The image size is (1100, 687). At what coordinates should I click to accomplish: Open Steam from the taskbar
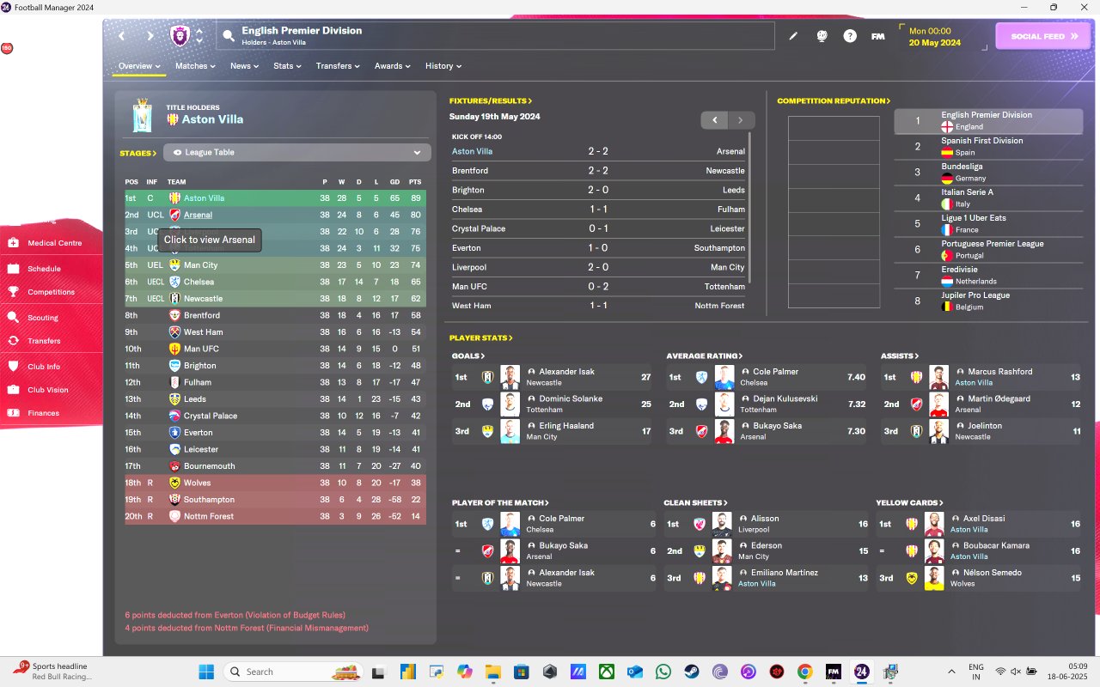[691, 672]
